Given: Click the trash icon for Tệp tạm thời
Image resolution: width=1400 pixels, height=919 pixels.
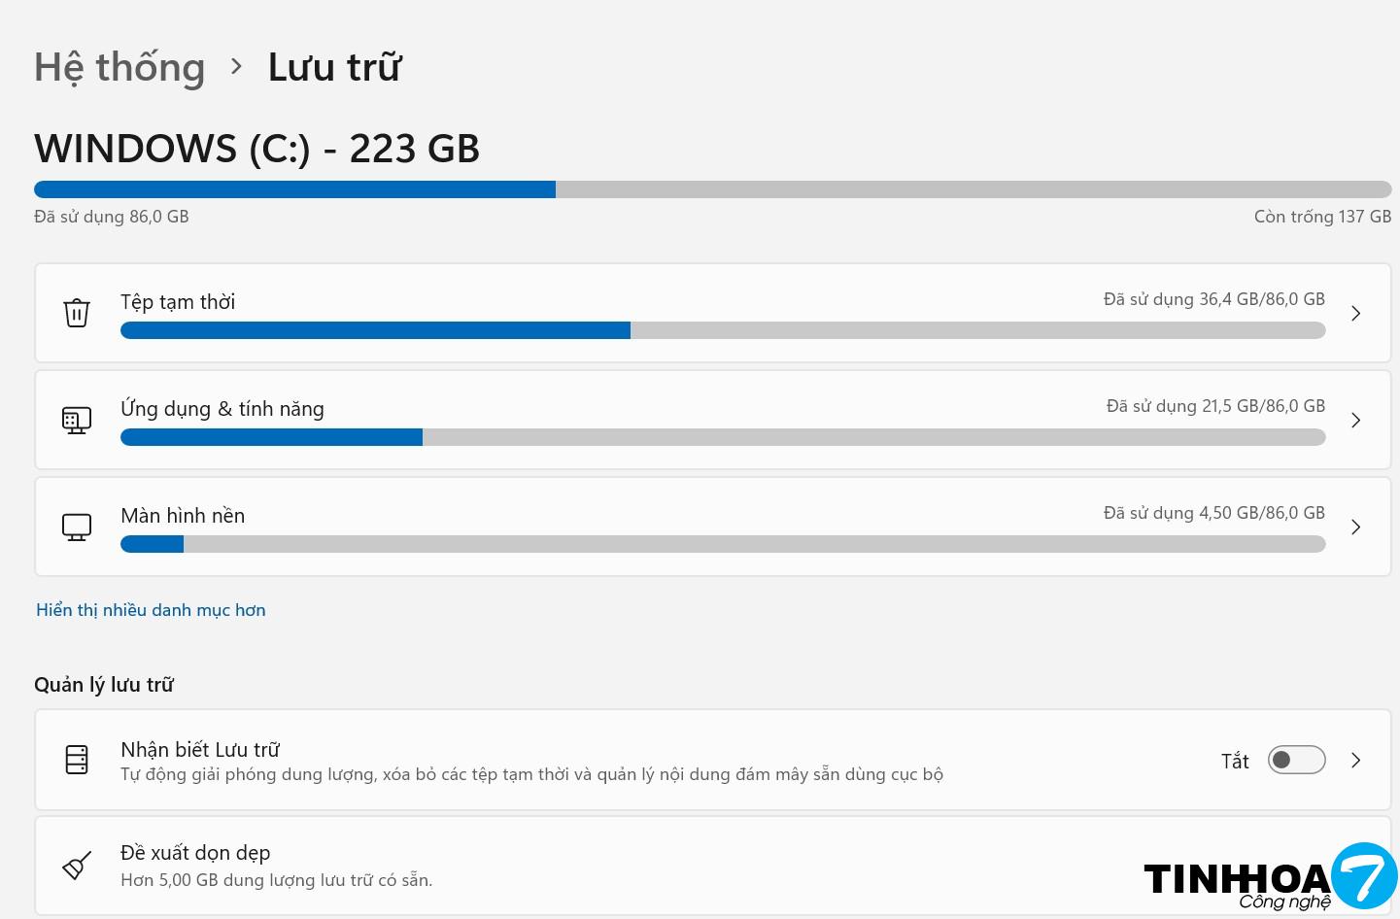Looking at the screenshot, I should (x=77, y=313).
